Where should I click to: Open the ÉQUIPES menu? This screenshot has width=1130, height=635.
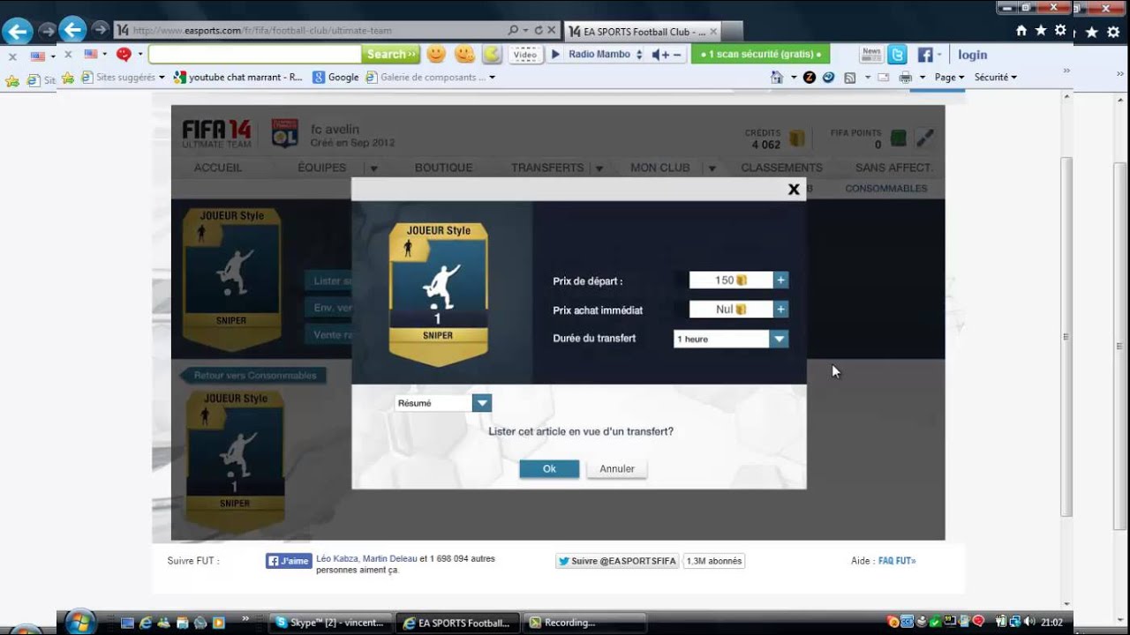point(322,168)
